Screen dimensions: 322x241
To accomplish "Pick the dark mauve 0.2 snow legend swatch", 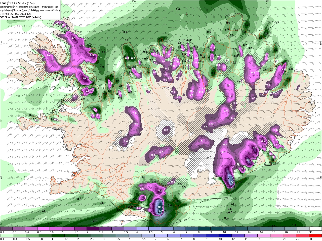I will coord(6,229).
